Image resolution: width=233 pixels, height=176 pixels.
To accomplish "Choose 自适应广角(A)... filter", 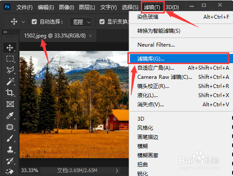I will [x=181, y=68].
